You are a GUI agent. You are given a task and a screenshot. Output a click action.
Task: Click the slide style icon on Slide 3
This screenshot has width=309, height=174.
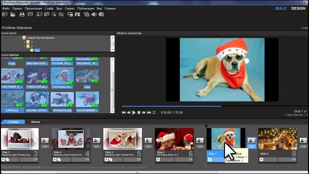click(x=7, y=159)
